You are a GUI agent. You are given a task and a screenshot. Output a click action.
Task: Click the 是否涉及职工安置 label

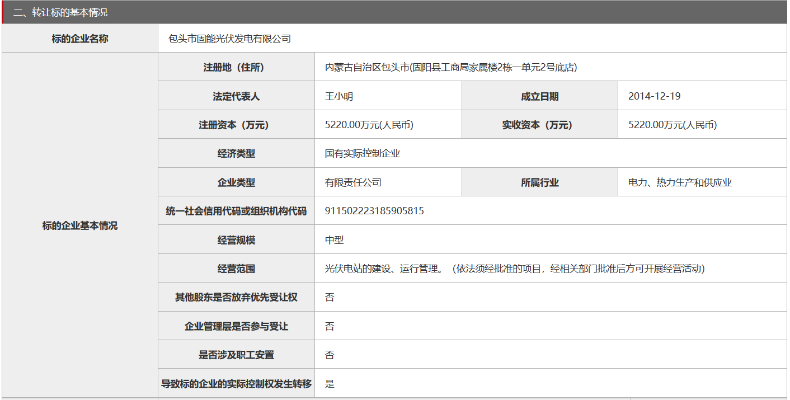(236, 355)
